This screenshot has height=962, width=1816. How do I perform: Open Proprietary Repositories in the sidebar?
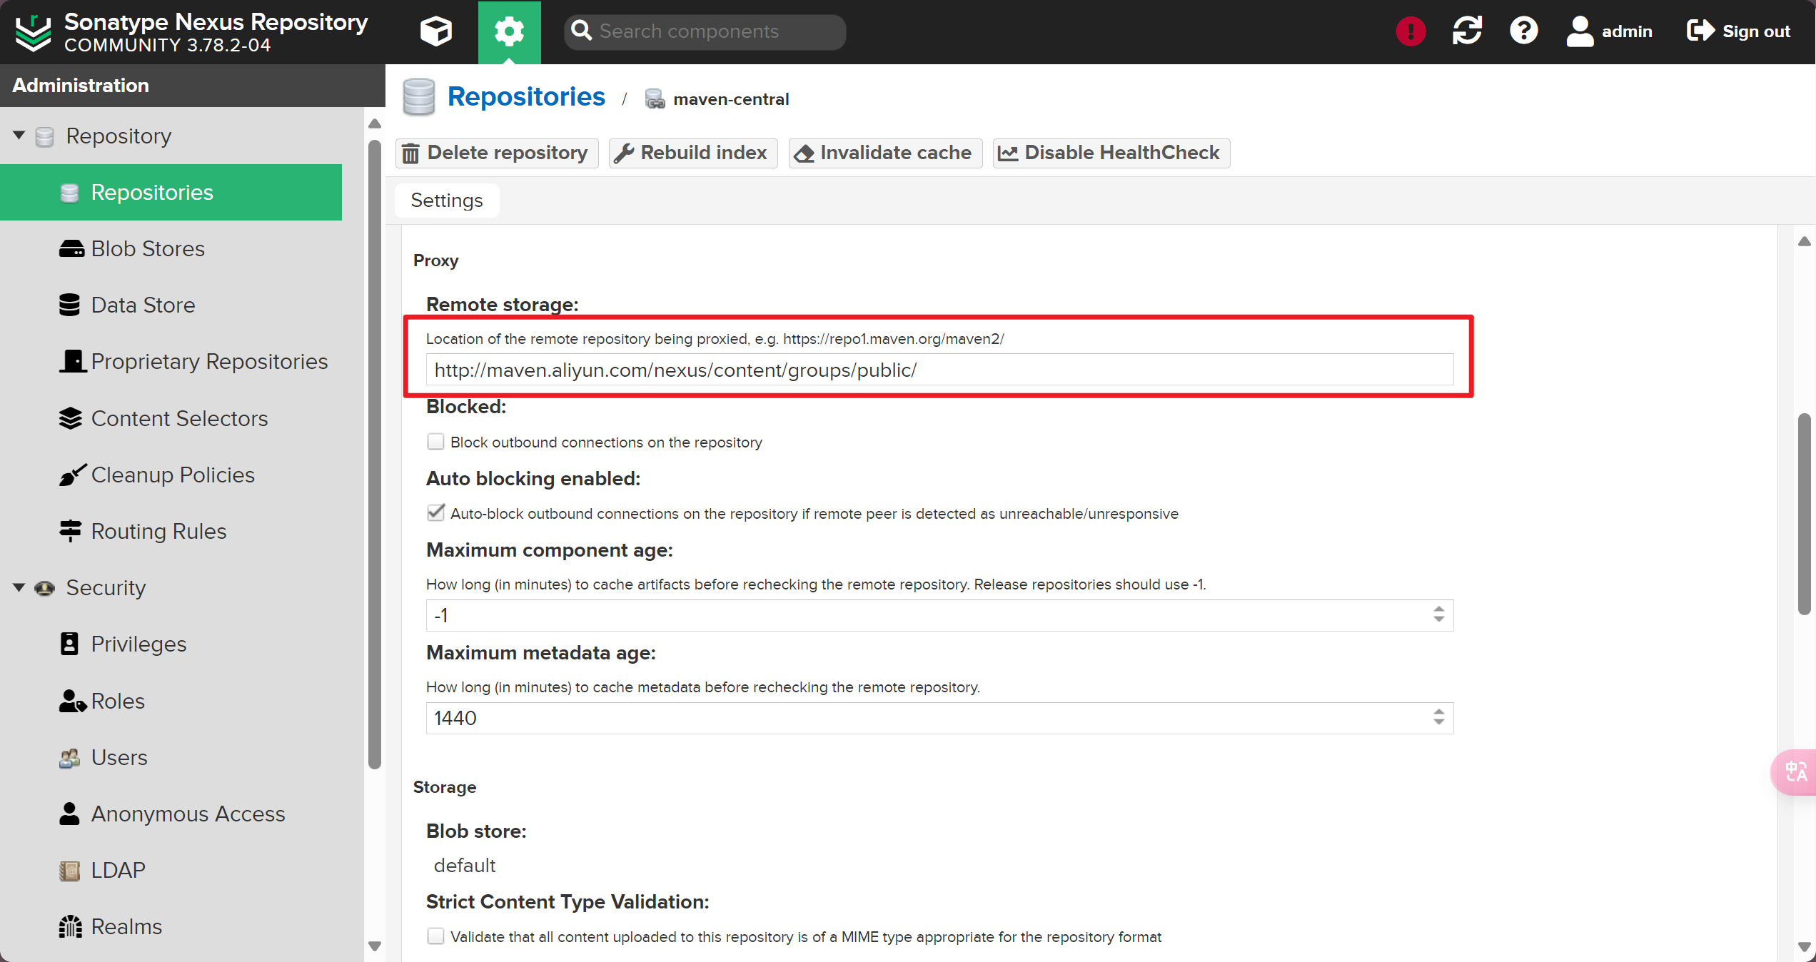(x=209, y=362)
